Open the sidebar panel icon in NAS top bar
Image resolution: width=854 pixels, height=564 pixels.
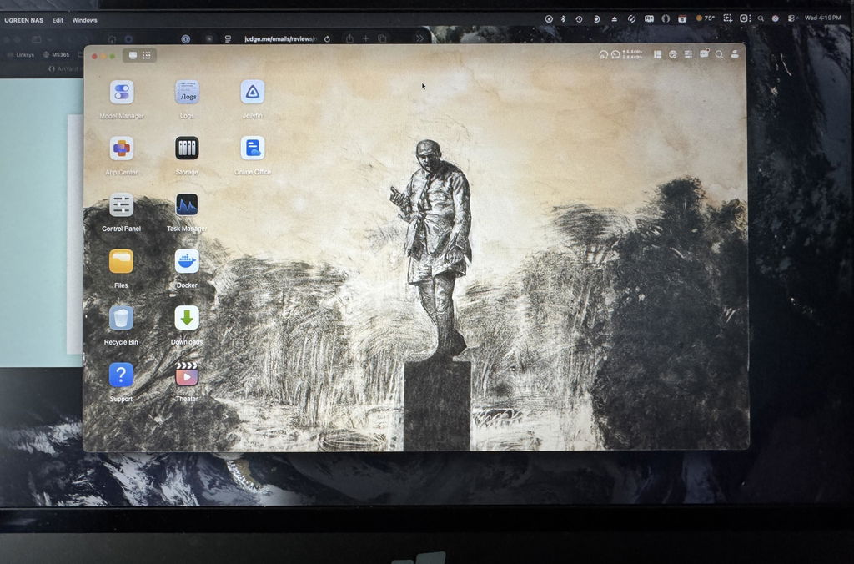tap(657, 54)
